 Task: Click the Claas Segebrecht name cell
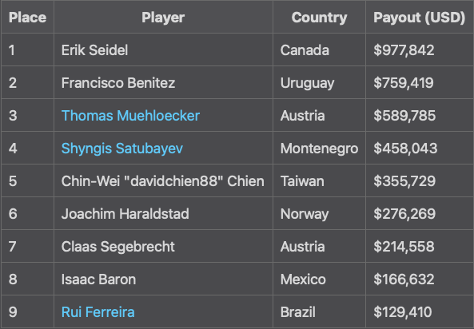pyautogui.click(x=163, y=247)
